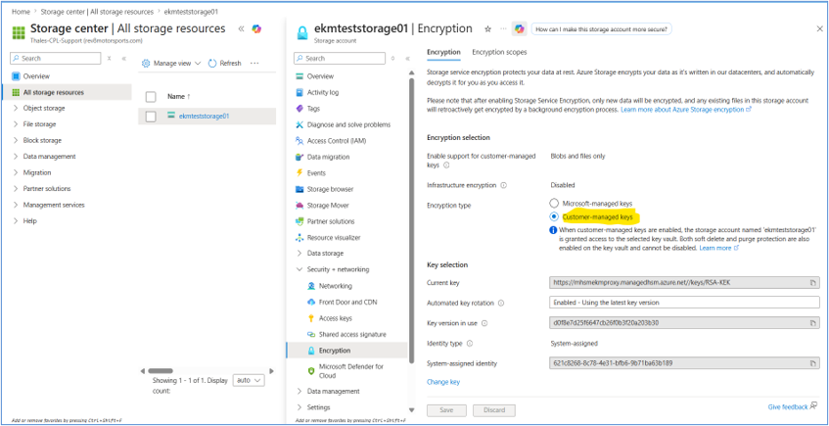The height and width of the screenshot is (426, 829).
Task: Click Automated key rotation value field
Action: pos(685,303)
